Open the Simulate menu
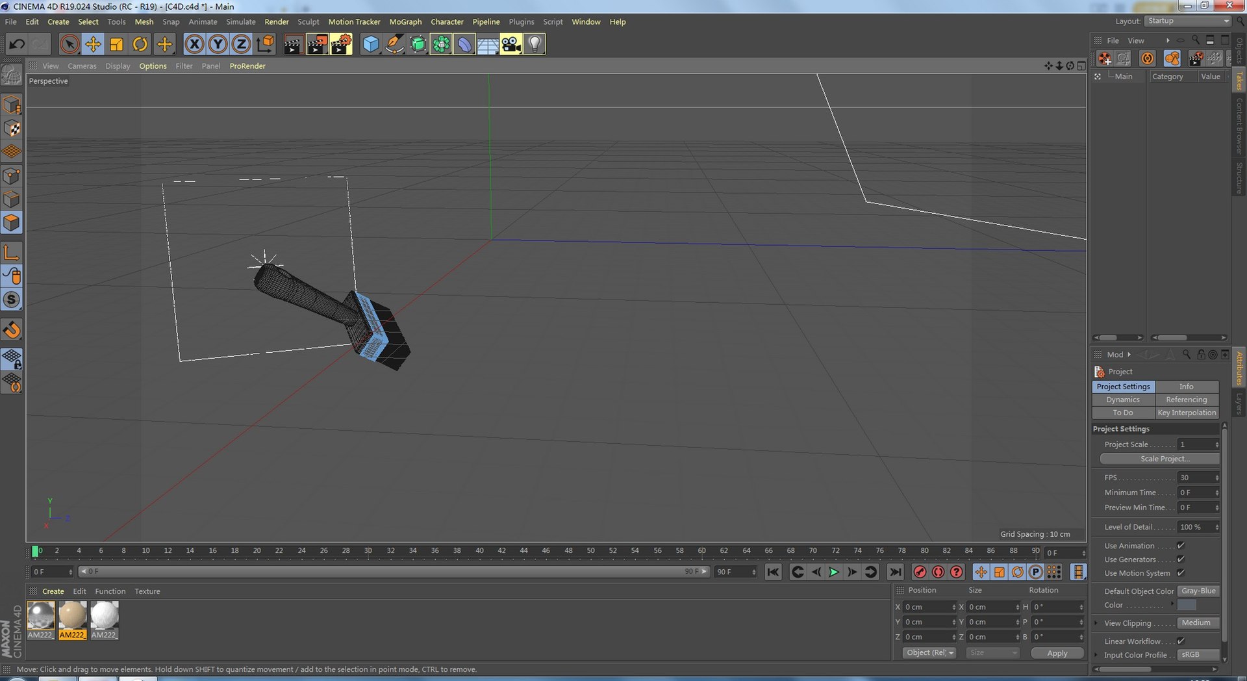 pyautogui.click(x=240, y=21)
